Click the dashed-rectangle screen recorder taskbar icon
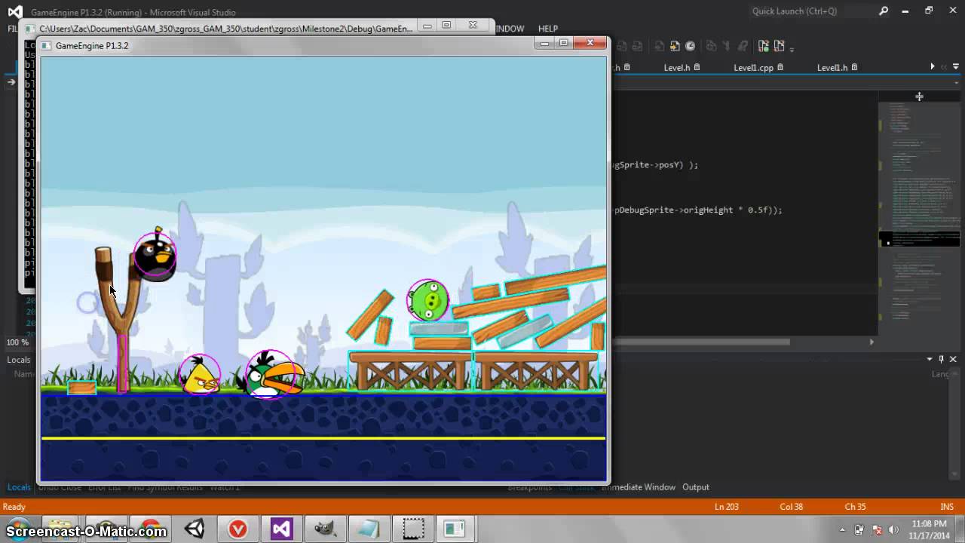The image size is (965, 543). point(413,529)
